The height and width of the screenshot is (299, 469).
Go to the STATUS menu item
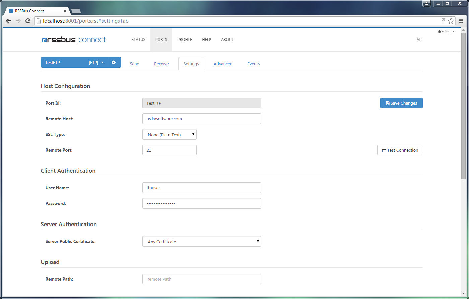138,39
